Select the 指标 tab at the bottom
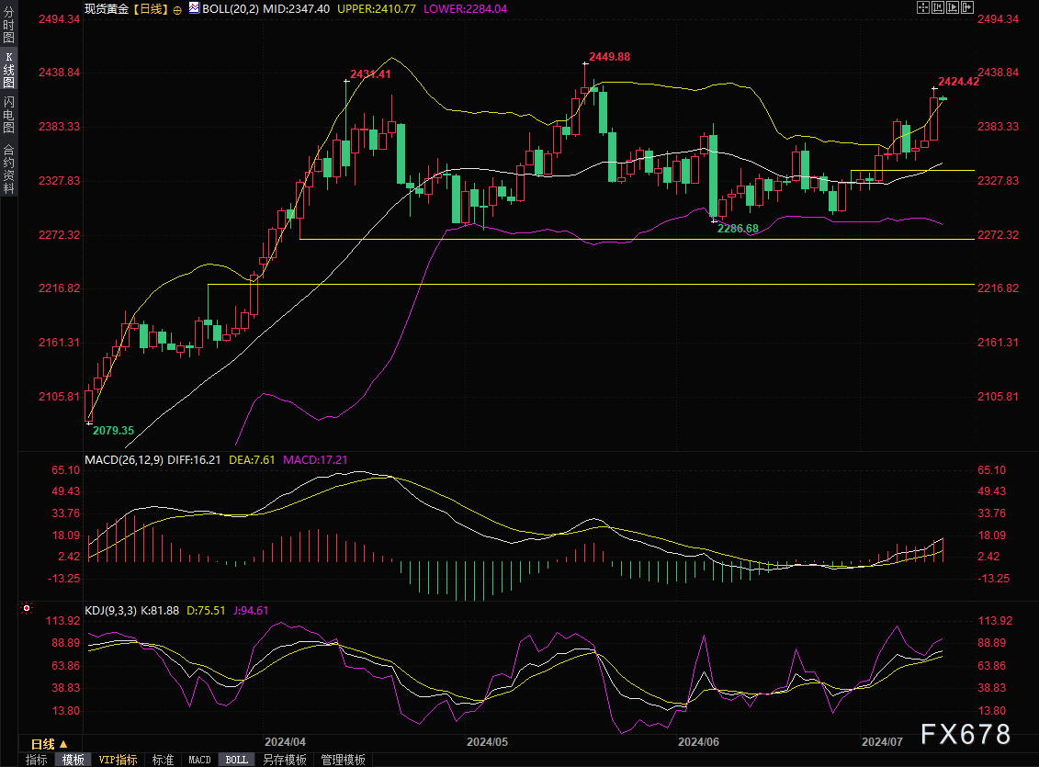Image resolution: width=1039 pixels, height=767 pixels. pyautogui.click(x=37, y=760)
